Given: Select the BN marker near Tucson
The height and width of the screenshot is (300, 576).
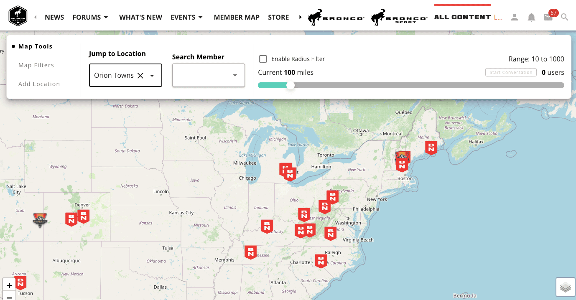Looking at the screenshot, I should [x=20, y=283].
